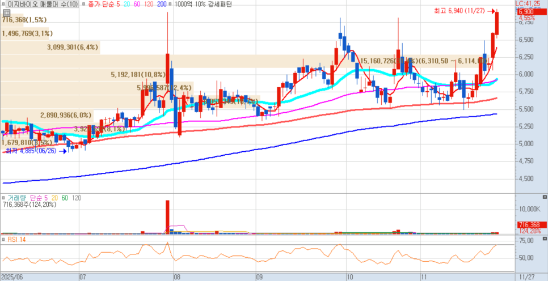The height and width of the screenshot is (281, 548).
Task: Click the volume panel's corner button
Action: click(545, 197)
